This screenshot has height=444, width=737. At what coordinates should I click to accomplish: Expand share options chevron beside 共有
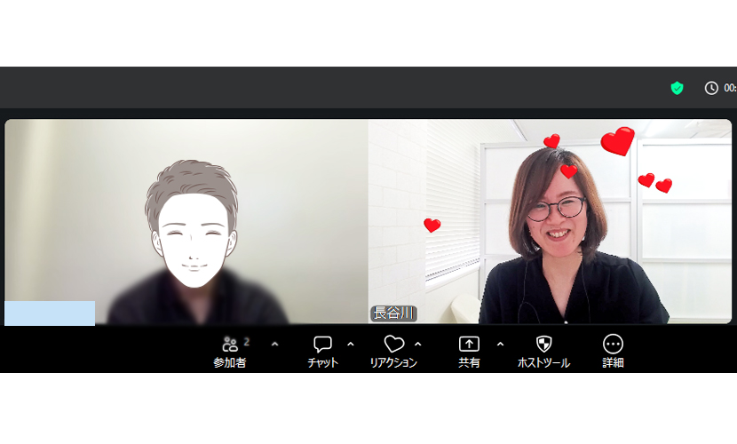[x=500, y=344]
